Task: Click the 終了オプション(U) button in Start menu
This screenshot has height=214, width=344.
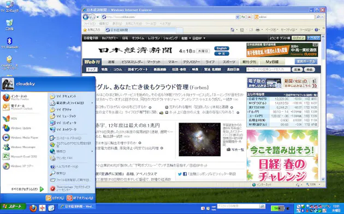Action: pos(80,198)
